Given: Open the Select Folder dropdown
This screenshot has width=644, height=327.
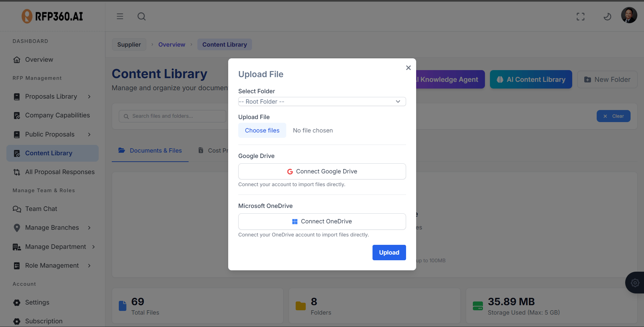Looking at the screenshot, I should pos(322,102).
